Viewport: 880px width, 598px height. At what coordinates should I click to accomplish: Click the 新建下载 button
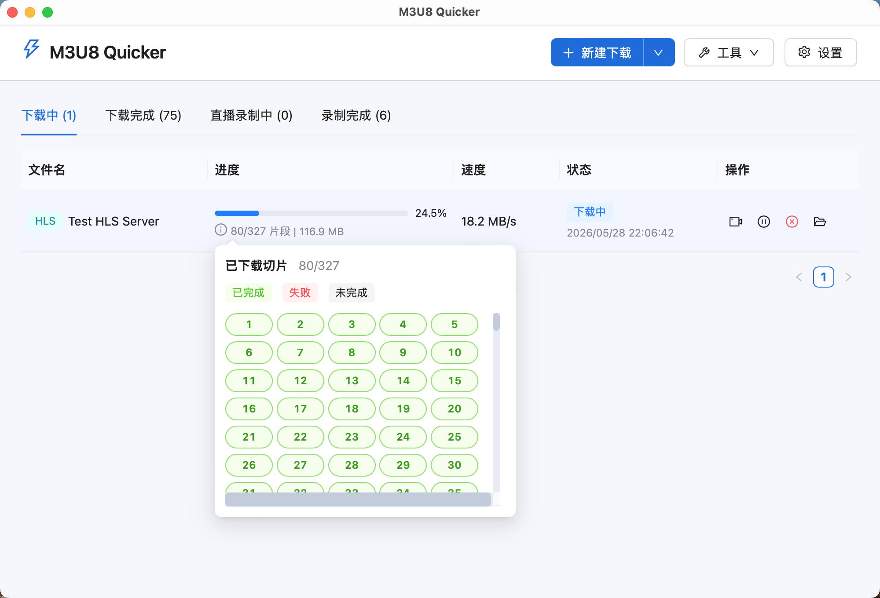click(597, 52)
